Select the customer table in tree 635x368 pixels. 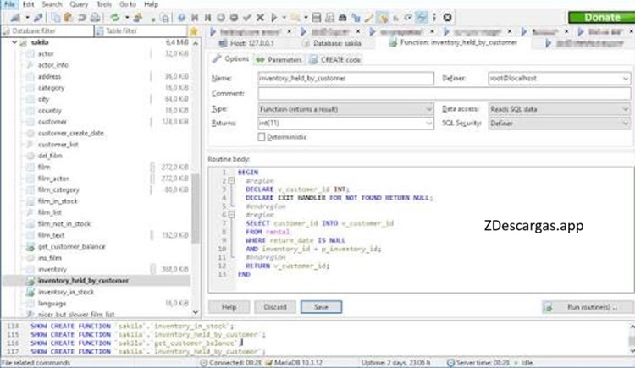52,122
